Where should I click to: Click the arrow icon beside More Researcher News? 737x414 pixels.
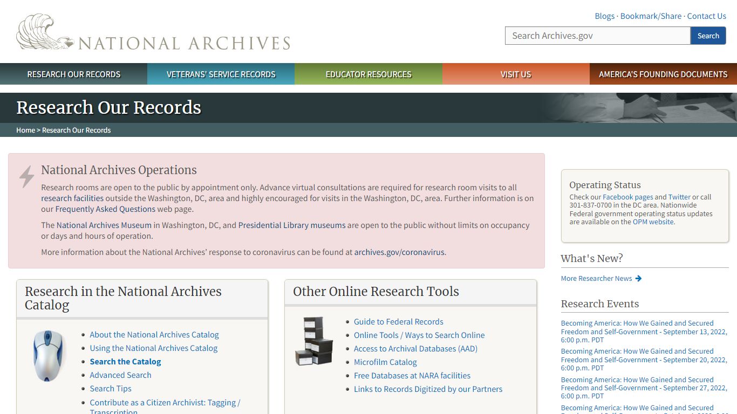[x=638, y=279]
